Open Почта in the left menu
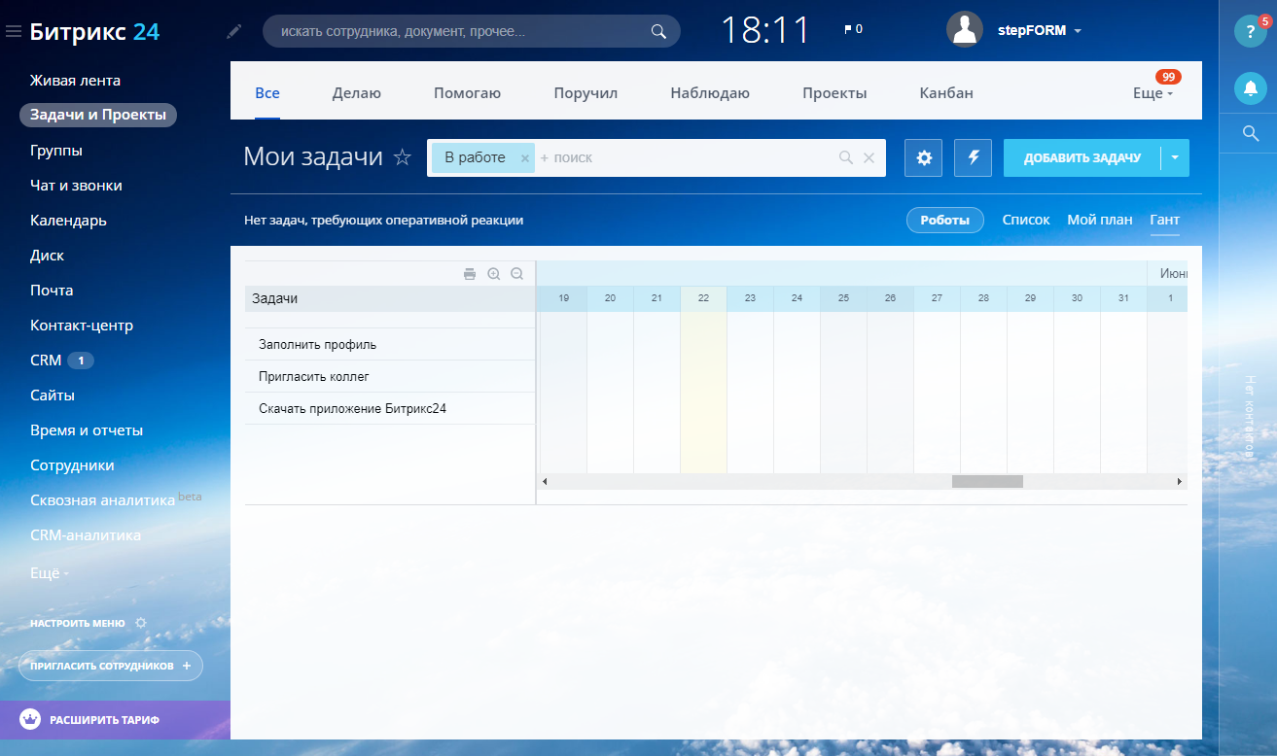1277x756 pixels. (x=52, y=291)
